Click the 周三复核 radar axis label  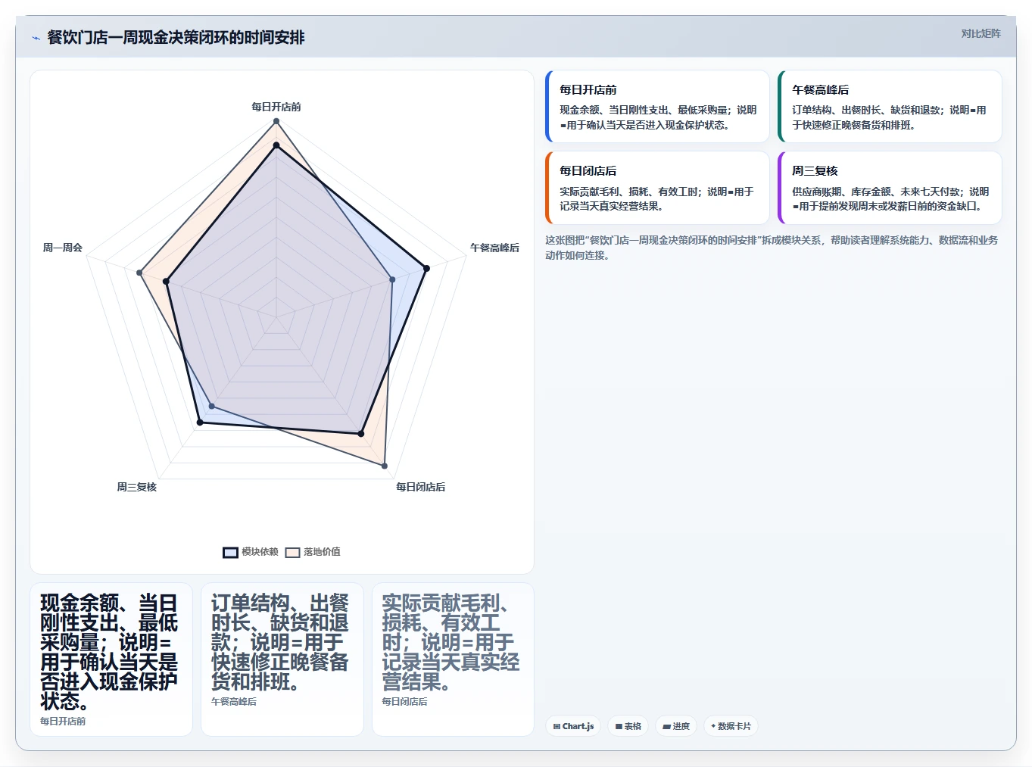136,487
